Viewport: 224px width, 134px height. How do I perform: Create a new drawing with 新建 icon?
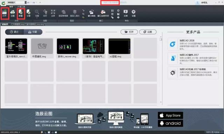coord(21,13)
